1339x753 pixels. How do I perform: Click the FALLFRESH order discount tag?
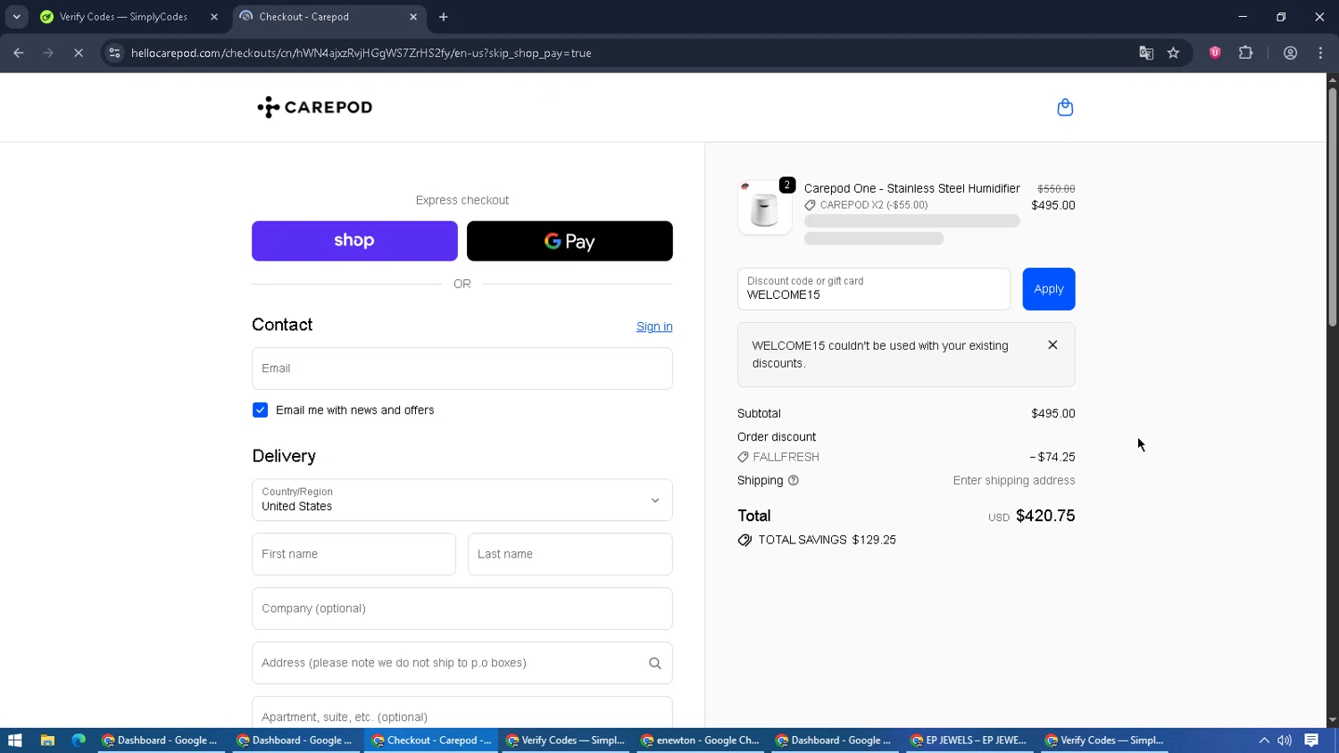point(778,457)
